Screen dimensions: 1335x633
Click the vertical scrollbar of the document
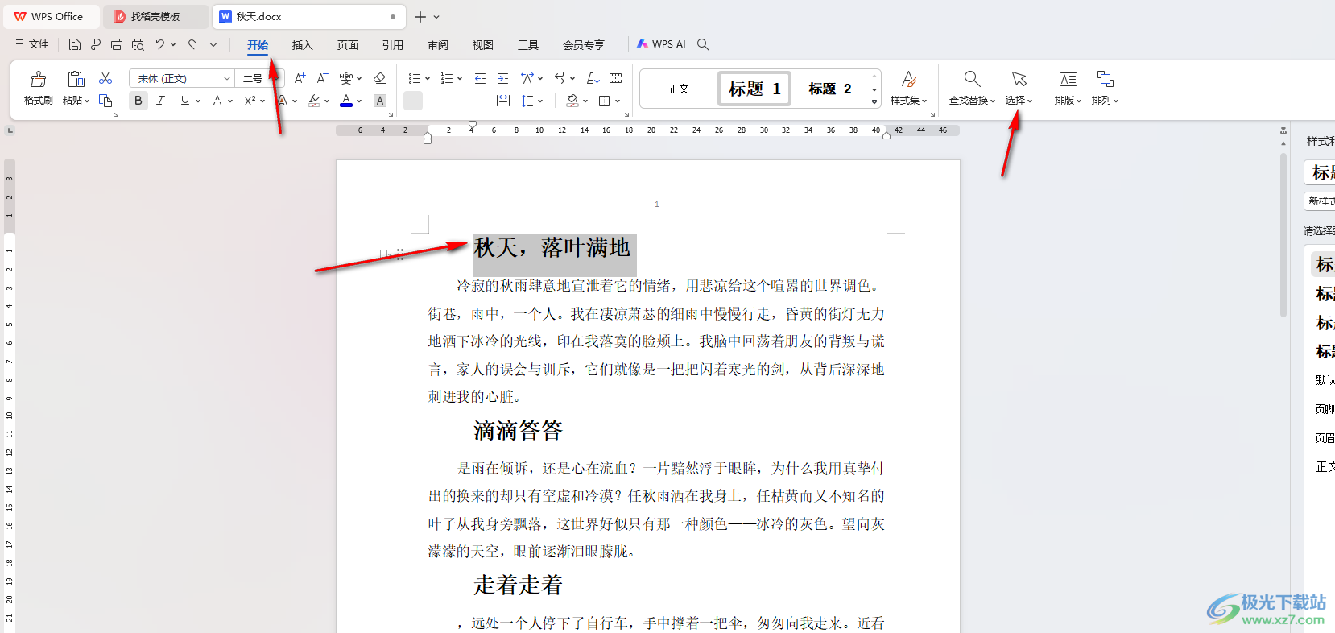[x=1283, y=234]
